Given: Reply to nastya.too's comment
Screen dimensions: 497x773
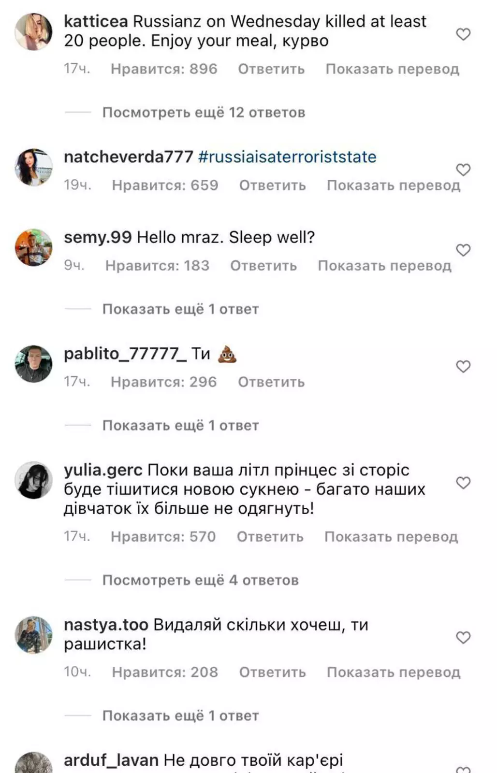Looking at the screenshot, I should [272, 673].
